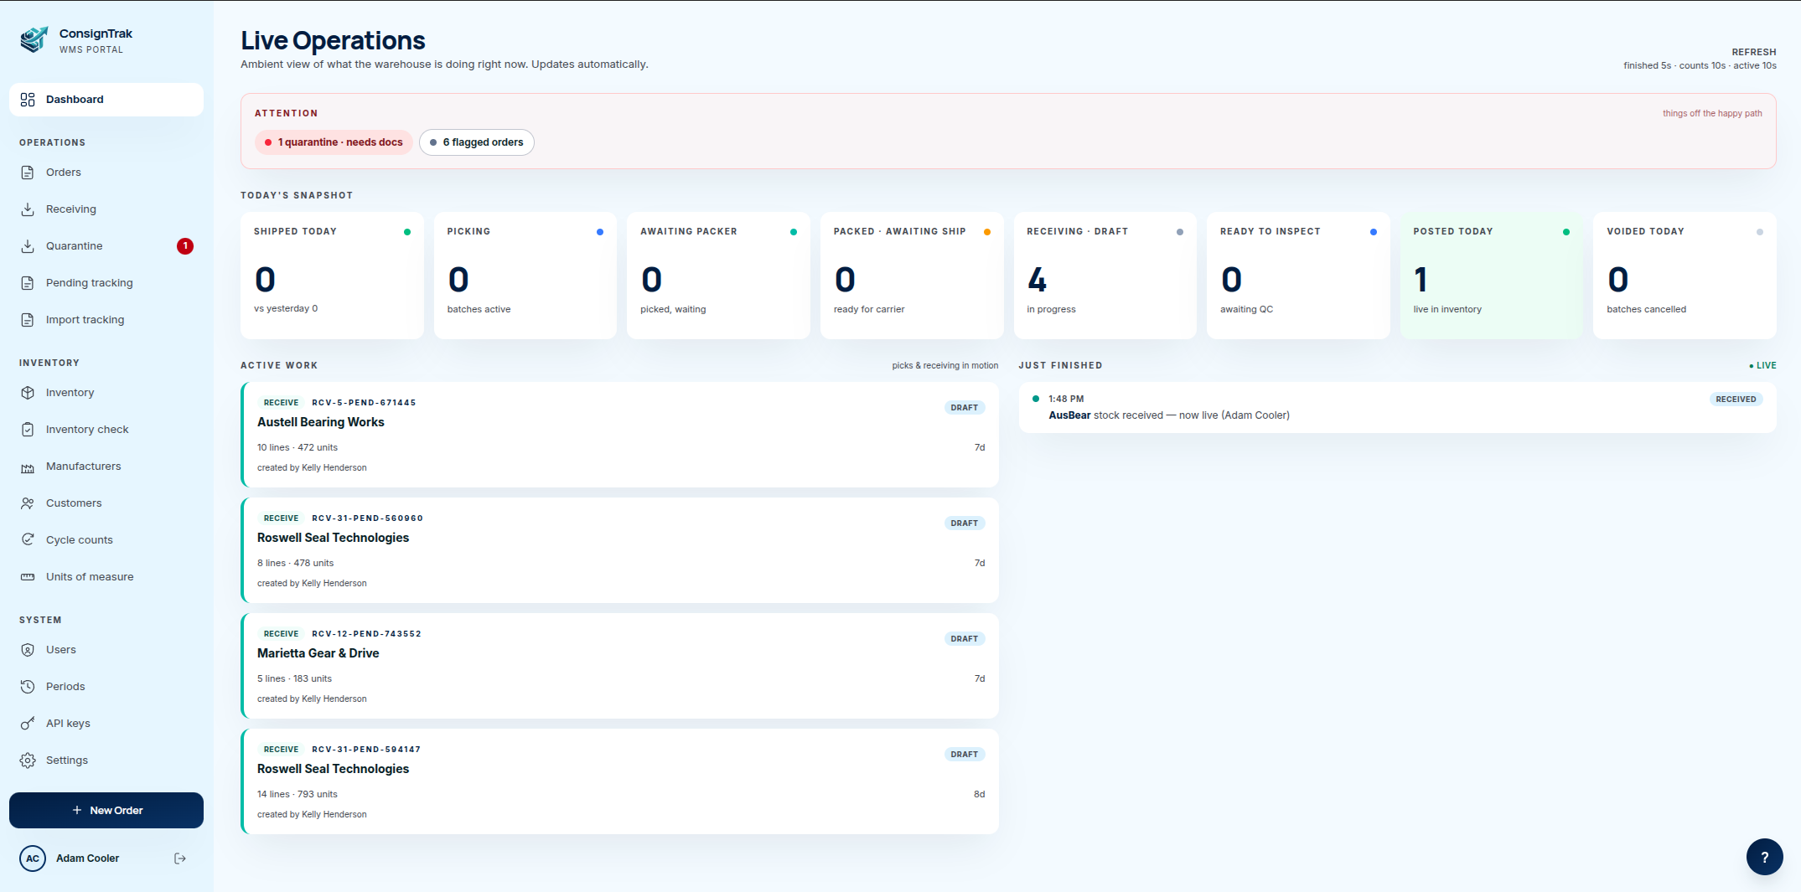The height and width of the screenshot is (892, 1801).
Task: Click the Receiving download icon
Action: [x=28, y=209]
